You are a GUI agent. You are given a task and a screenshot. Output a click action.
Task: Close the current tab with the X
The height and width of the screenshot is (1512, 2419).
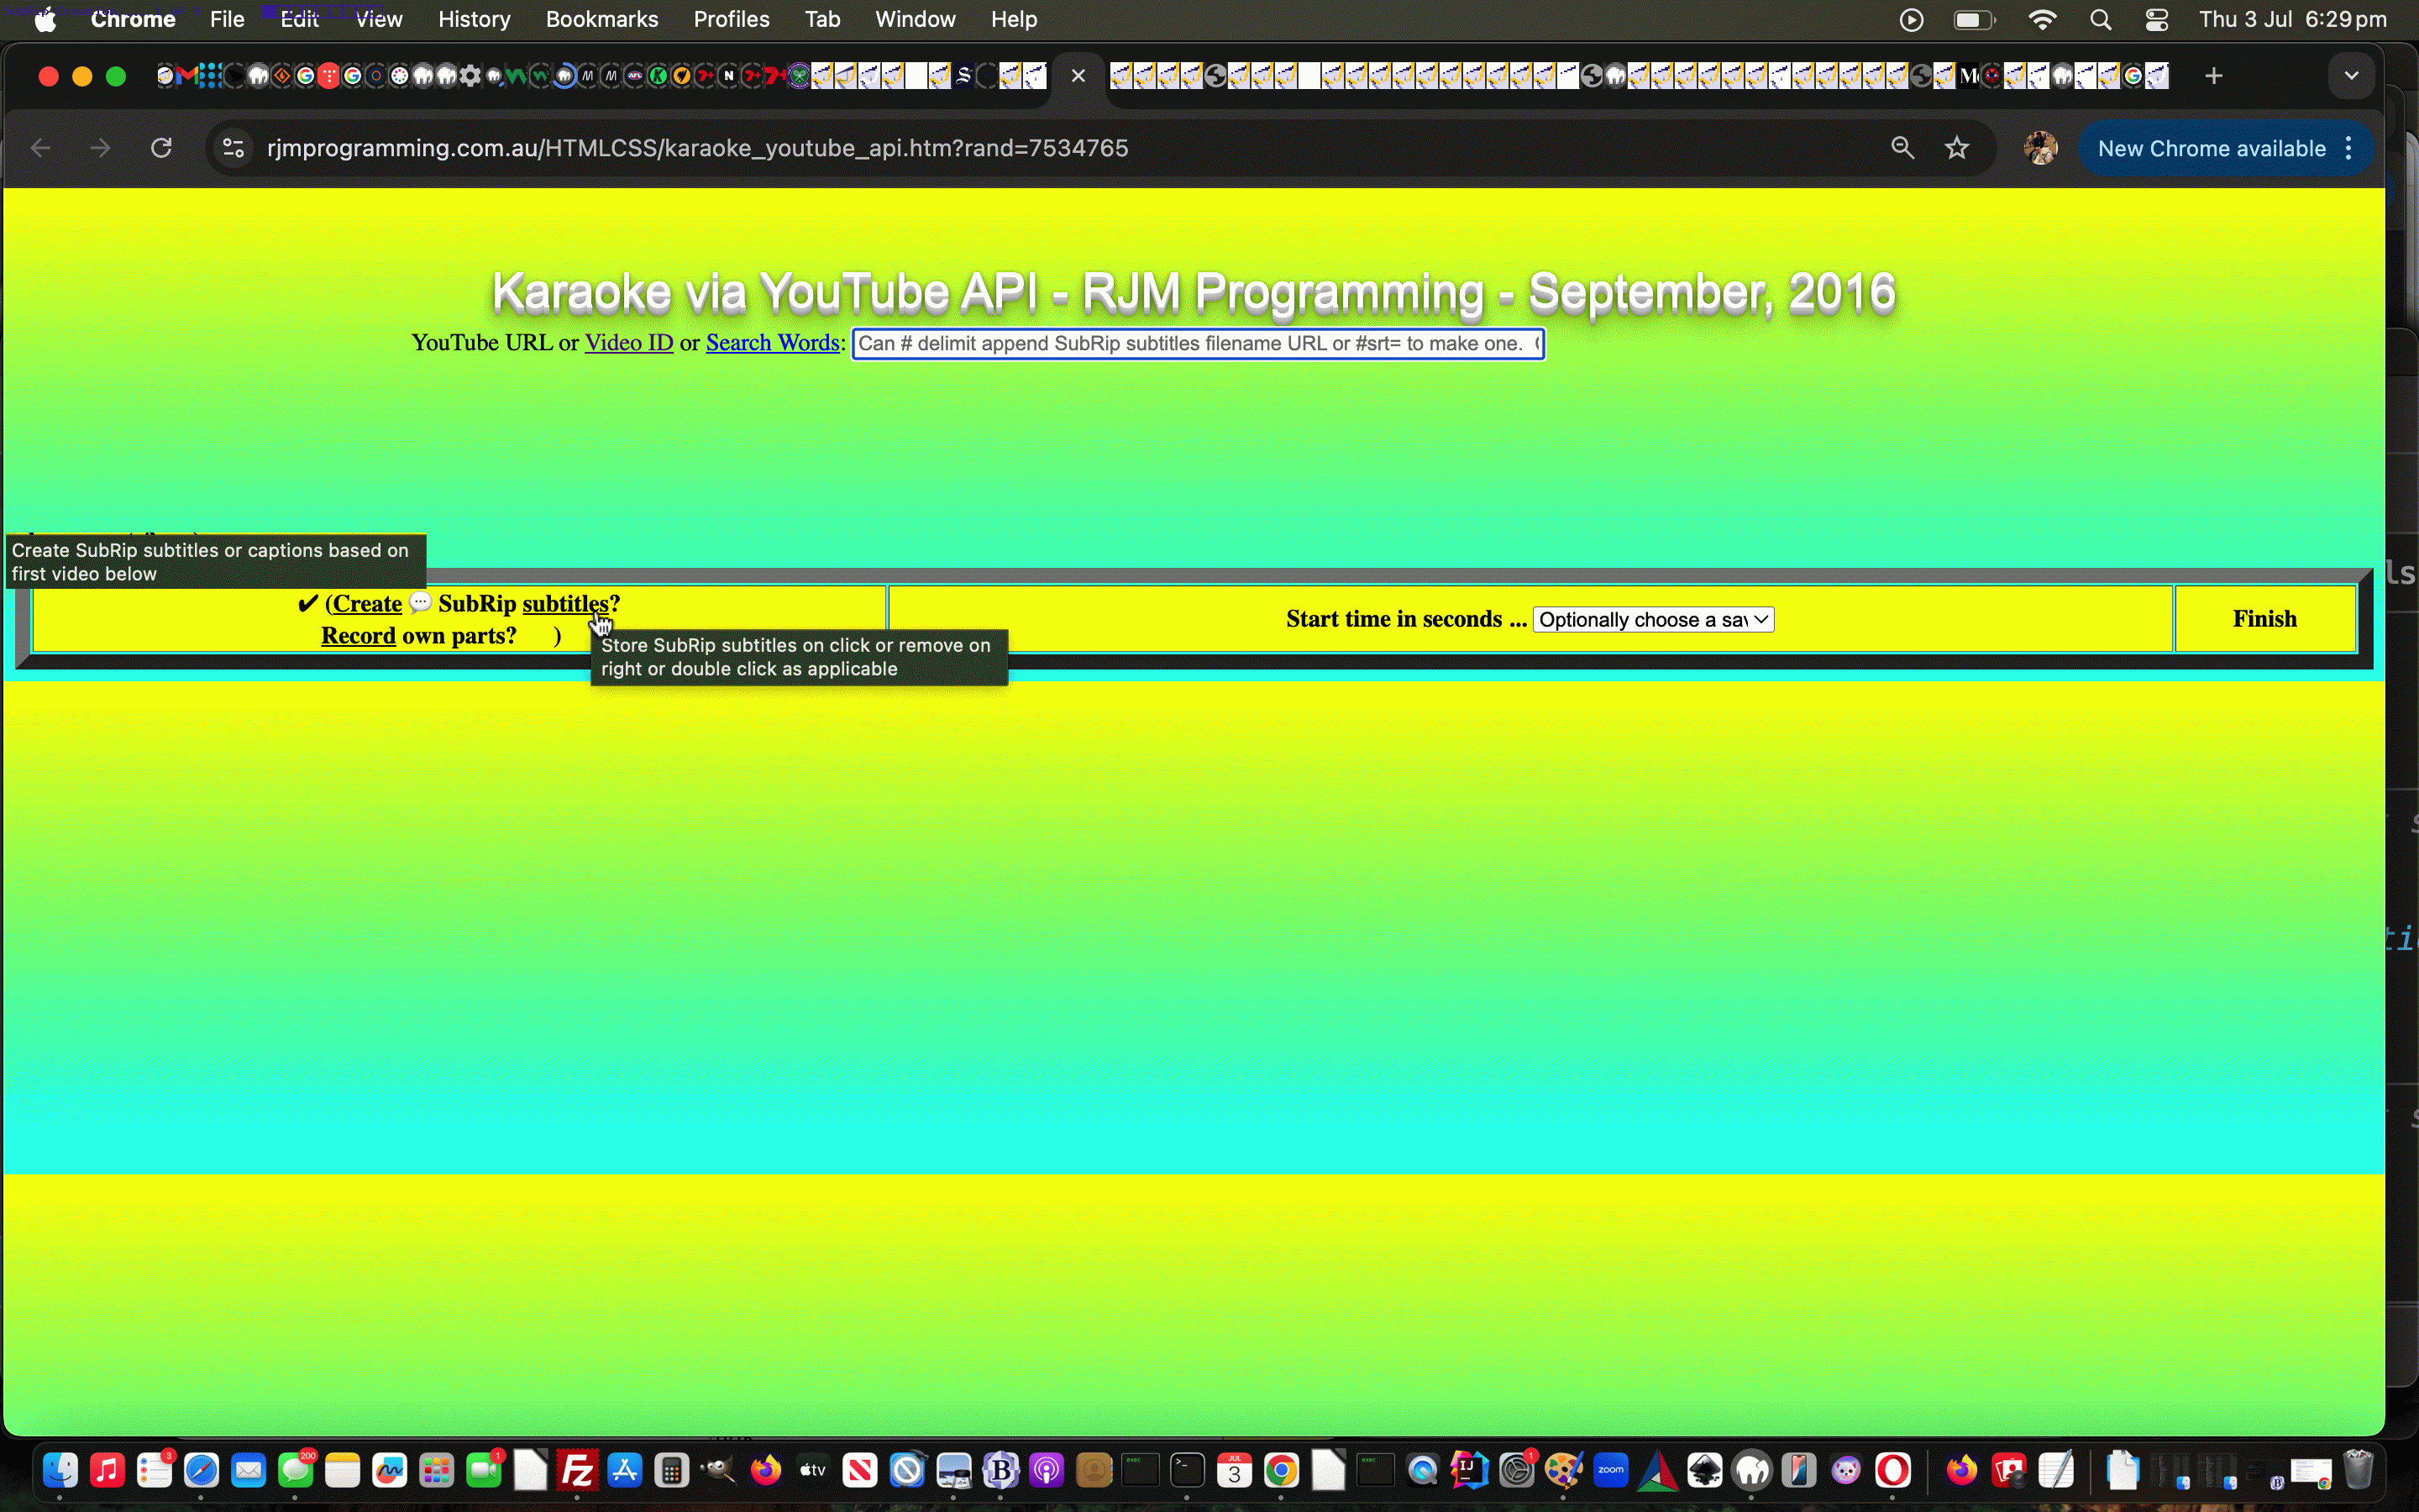(1078, 76)
